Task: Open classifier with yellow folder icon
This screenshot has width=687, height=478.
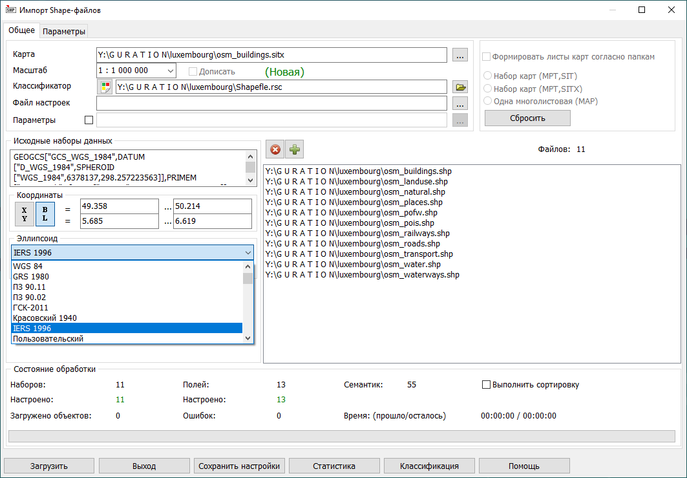Action: click(x=460, y=86)
